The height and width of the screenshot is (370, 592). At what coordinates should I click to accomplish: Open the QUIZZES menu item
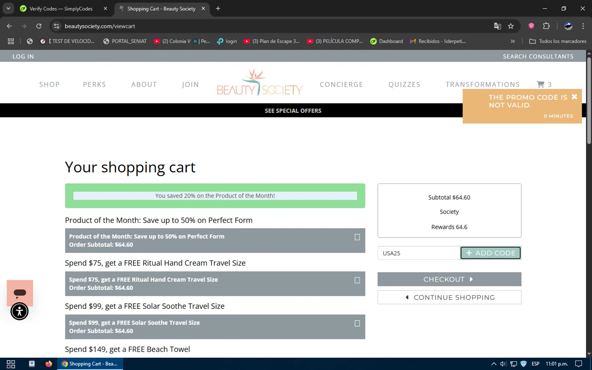pos(404,84)
